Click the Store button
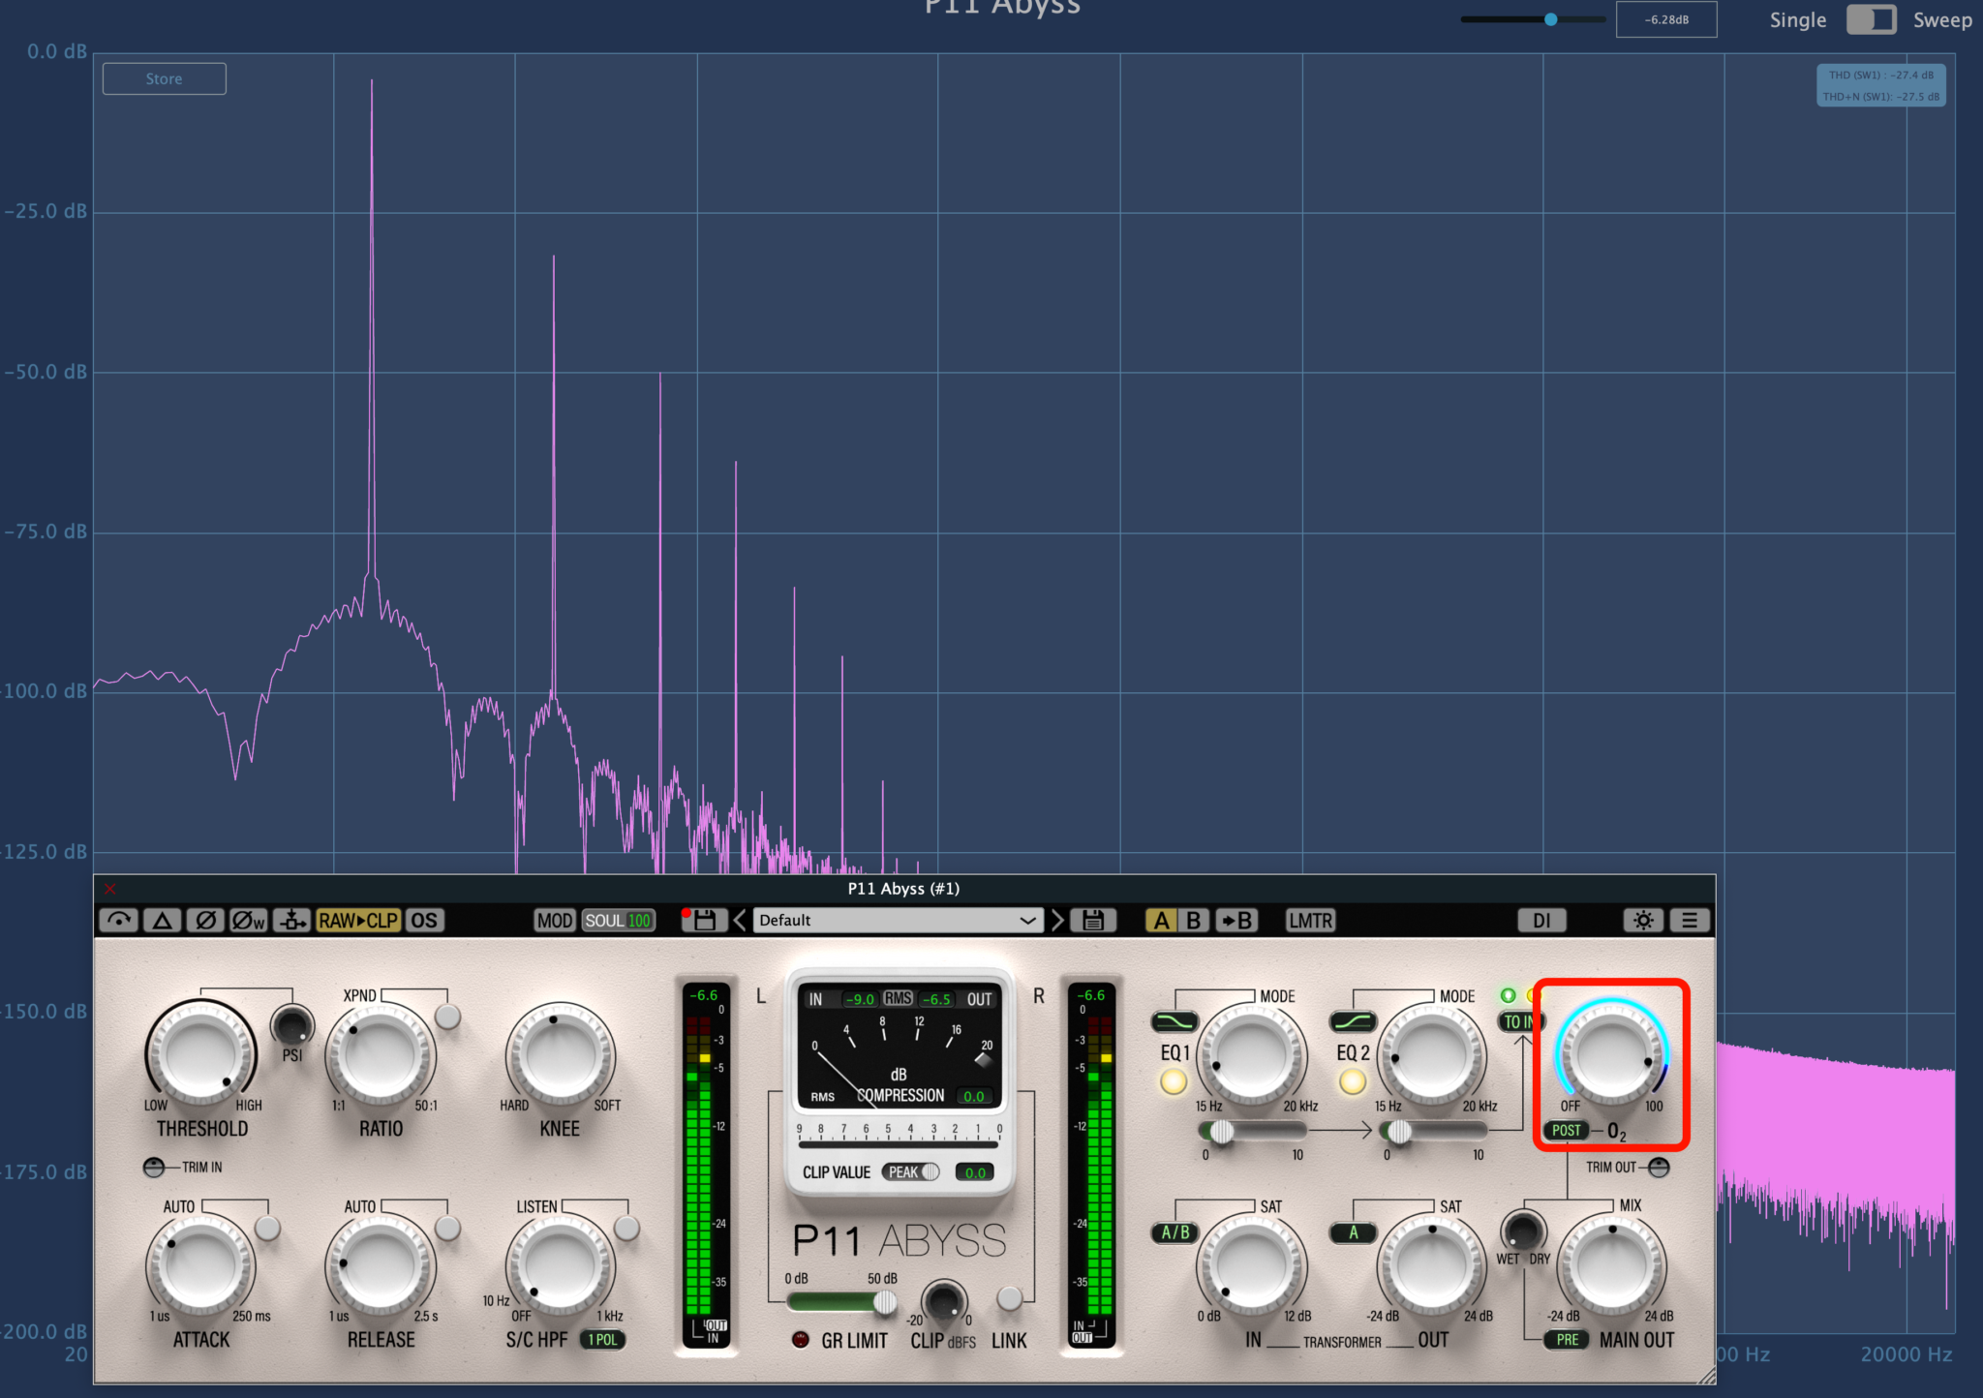 point(164,79)
